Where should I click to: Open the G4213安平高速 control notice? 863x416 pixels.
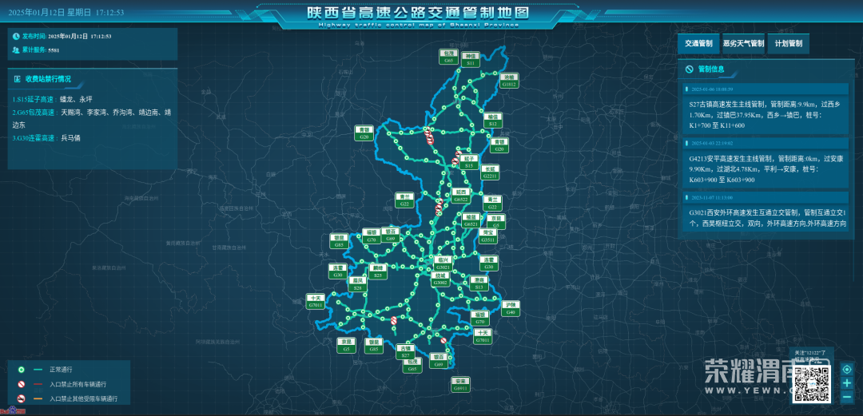click(x=762, y=168)
